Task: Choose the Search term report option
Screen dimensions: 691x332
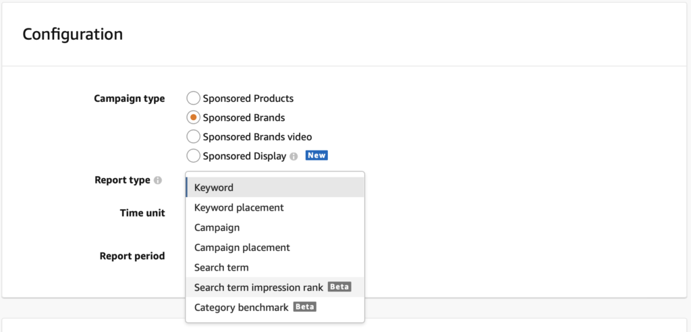Action: pos(221,267)
